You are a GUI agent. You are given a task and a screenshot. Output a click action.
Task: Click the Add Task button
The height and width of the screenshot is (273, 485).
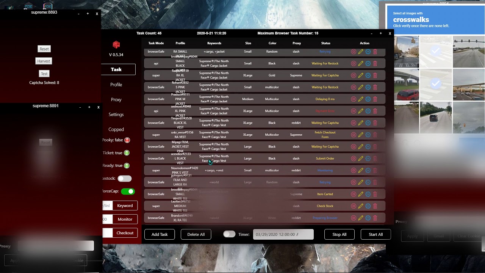(x=160, y=234)
